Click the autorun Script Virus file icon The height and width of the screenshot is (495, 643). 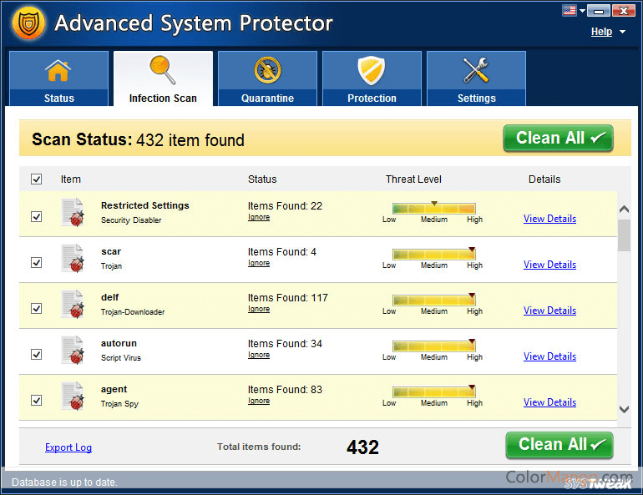click(x=73, y=351)
